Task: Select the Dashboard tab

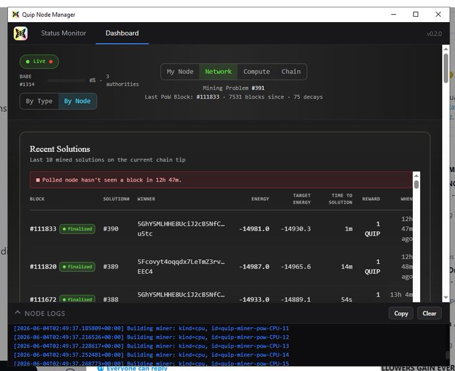Action: point(122,33)
